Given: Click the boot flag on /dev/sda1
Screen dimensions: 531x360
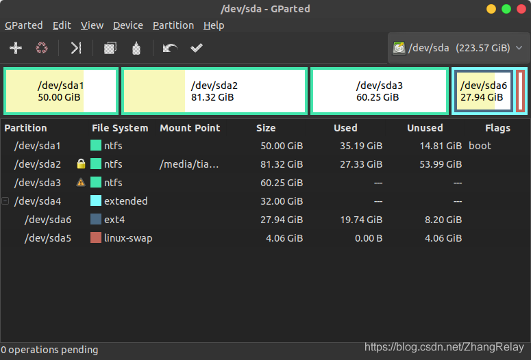Looking at the screenshot, I should tap(480, 146).
